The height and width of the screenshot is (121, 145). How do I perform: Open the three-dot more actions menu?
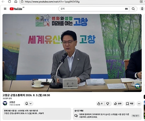tap(139, 104)
